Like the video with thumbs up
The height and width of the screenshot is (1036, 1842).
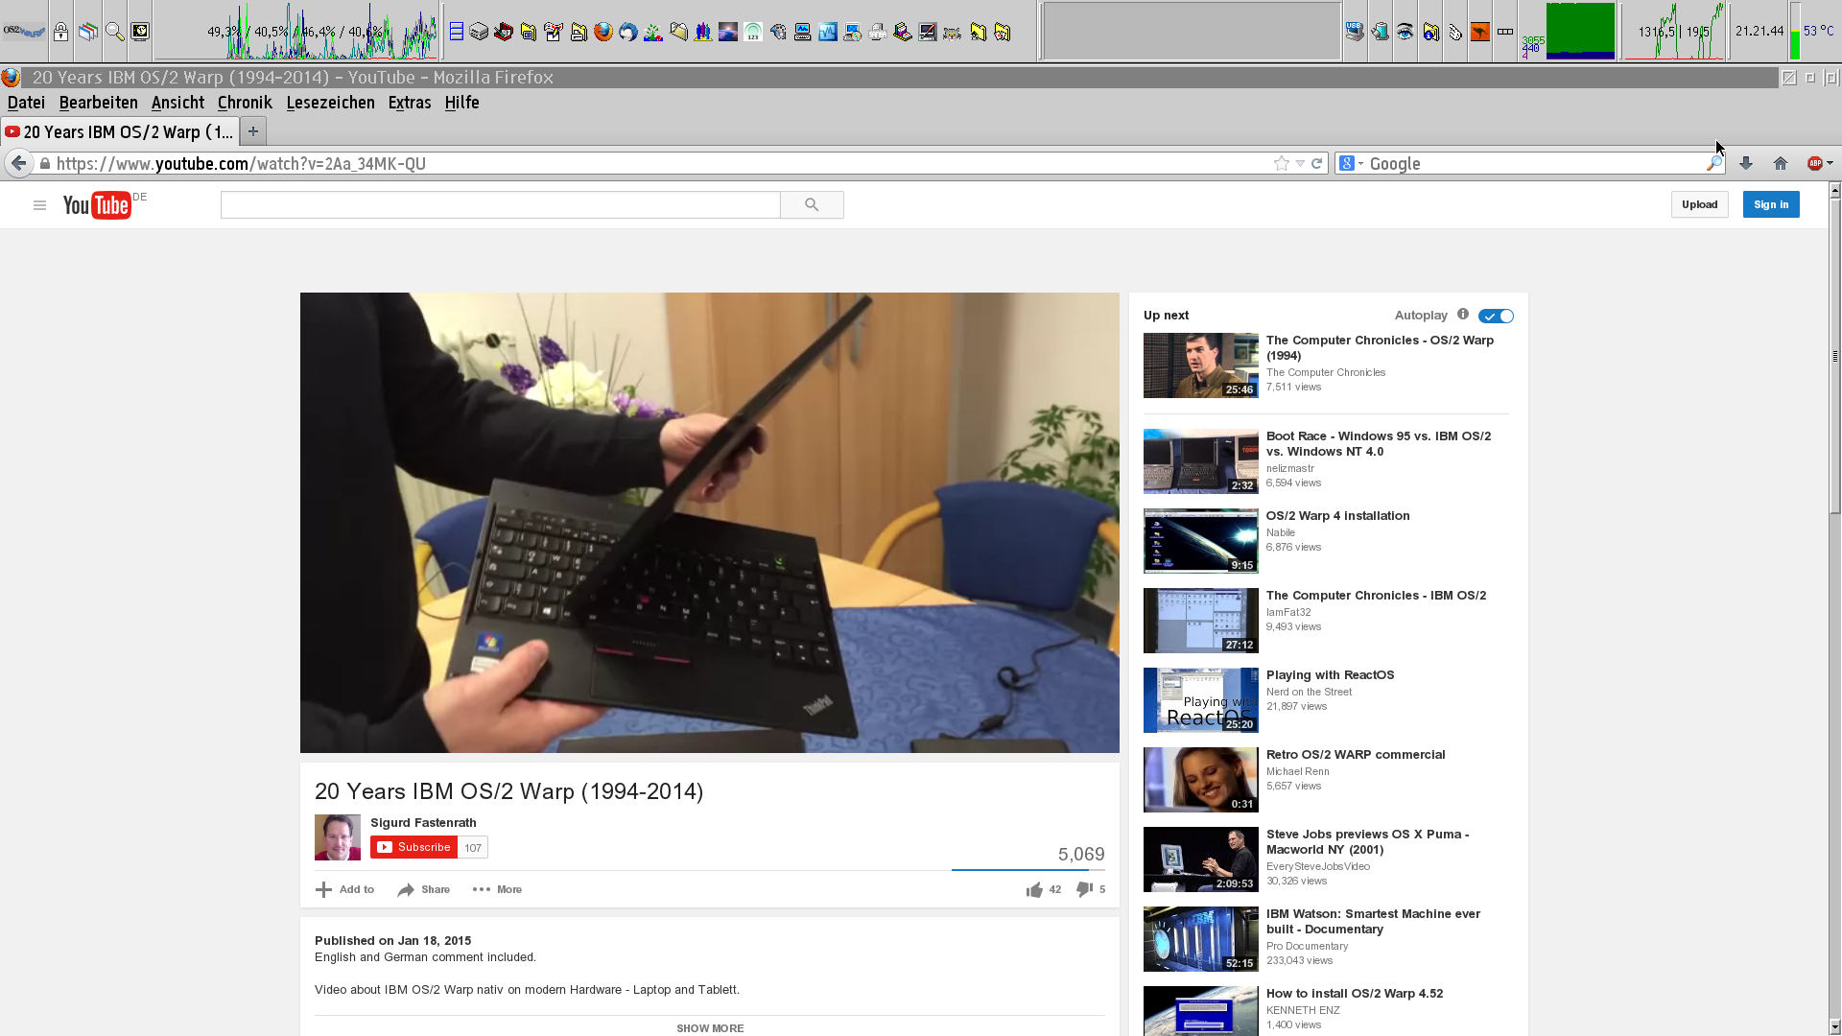pos(1034,890)
